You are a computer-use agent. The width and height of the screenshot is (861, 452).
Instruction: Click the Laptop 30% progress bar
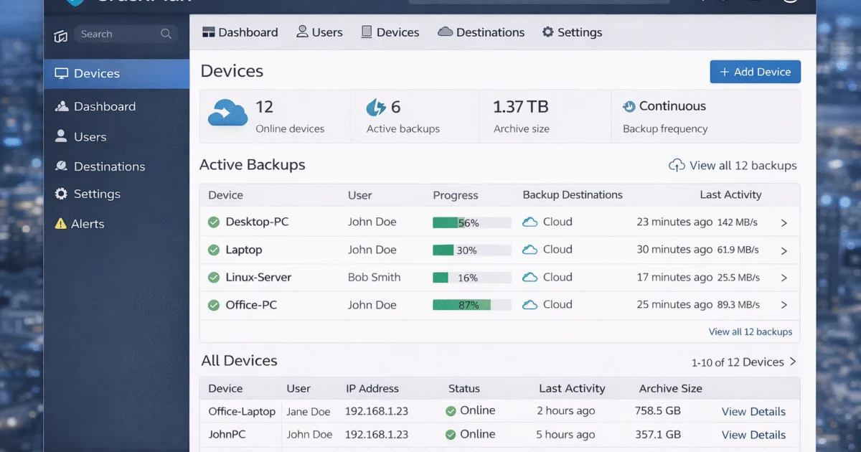(471, 250)
